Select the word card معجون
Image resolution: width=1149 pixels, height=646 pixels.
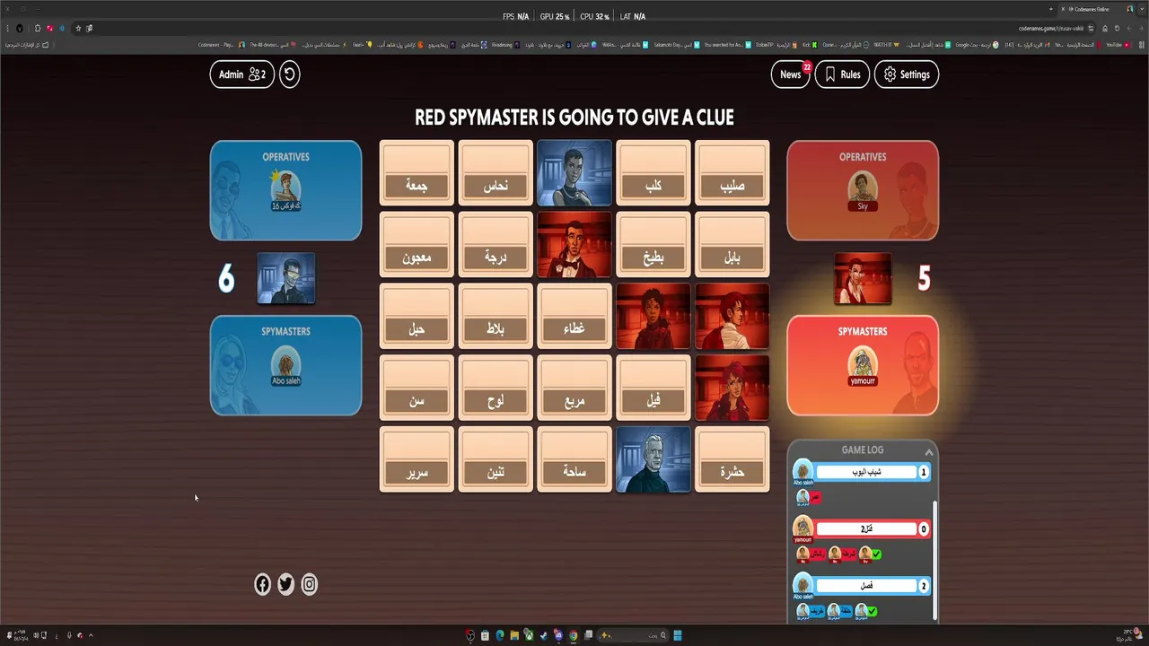tap(417, 245)
